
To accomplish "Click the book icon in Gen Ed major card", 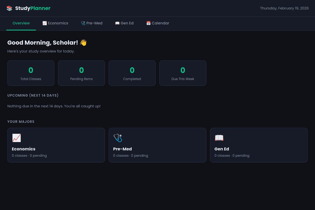I will 219,138.
